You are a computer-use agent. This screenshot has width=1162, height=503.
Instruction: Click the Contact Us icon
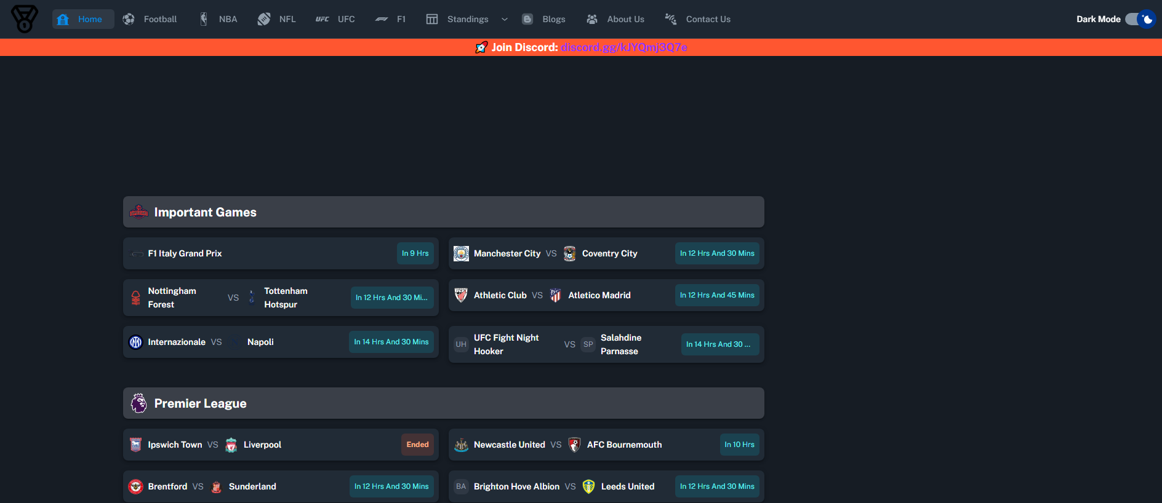tap(671, 19)
